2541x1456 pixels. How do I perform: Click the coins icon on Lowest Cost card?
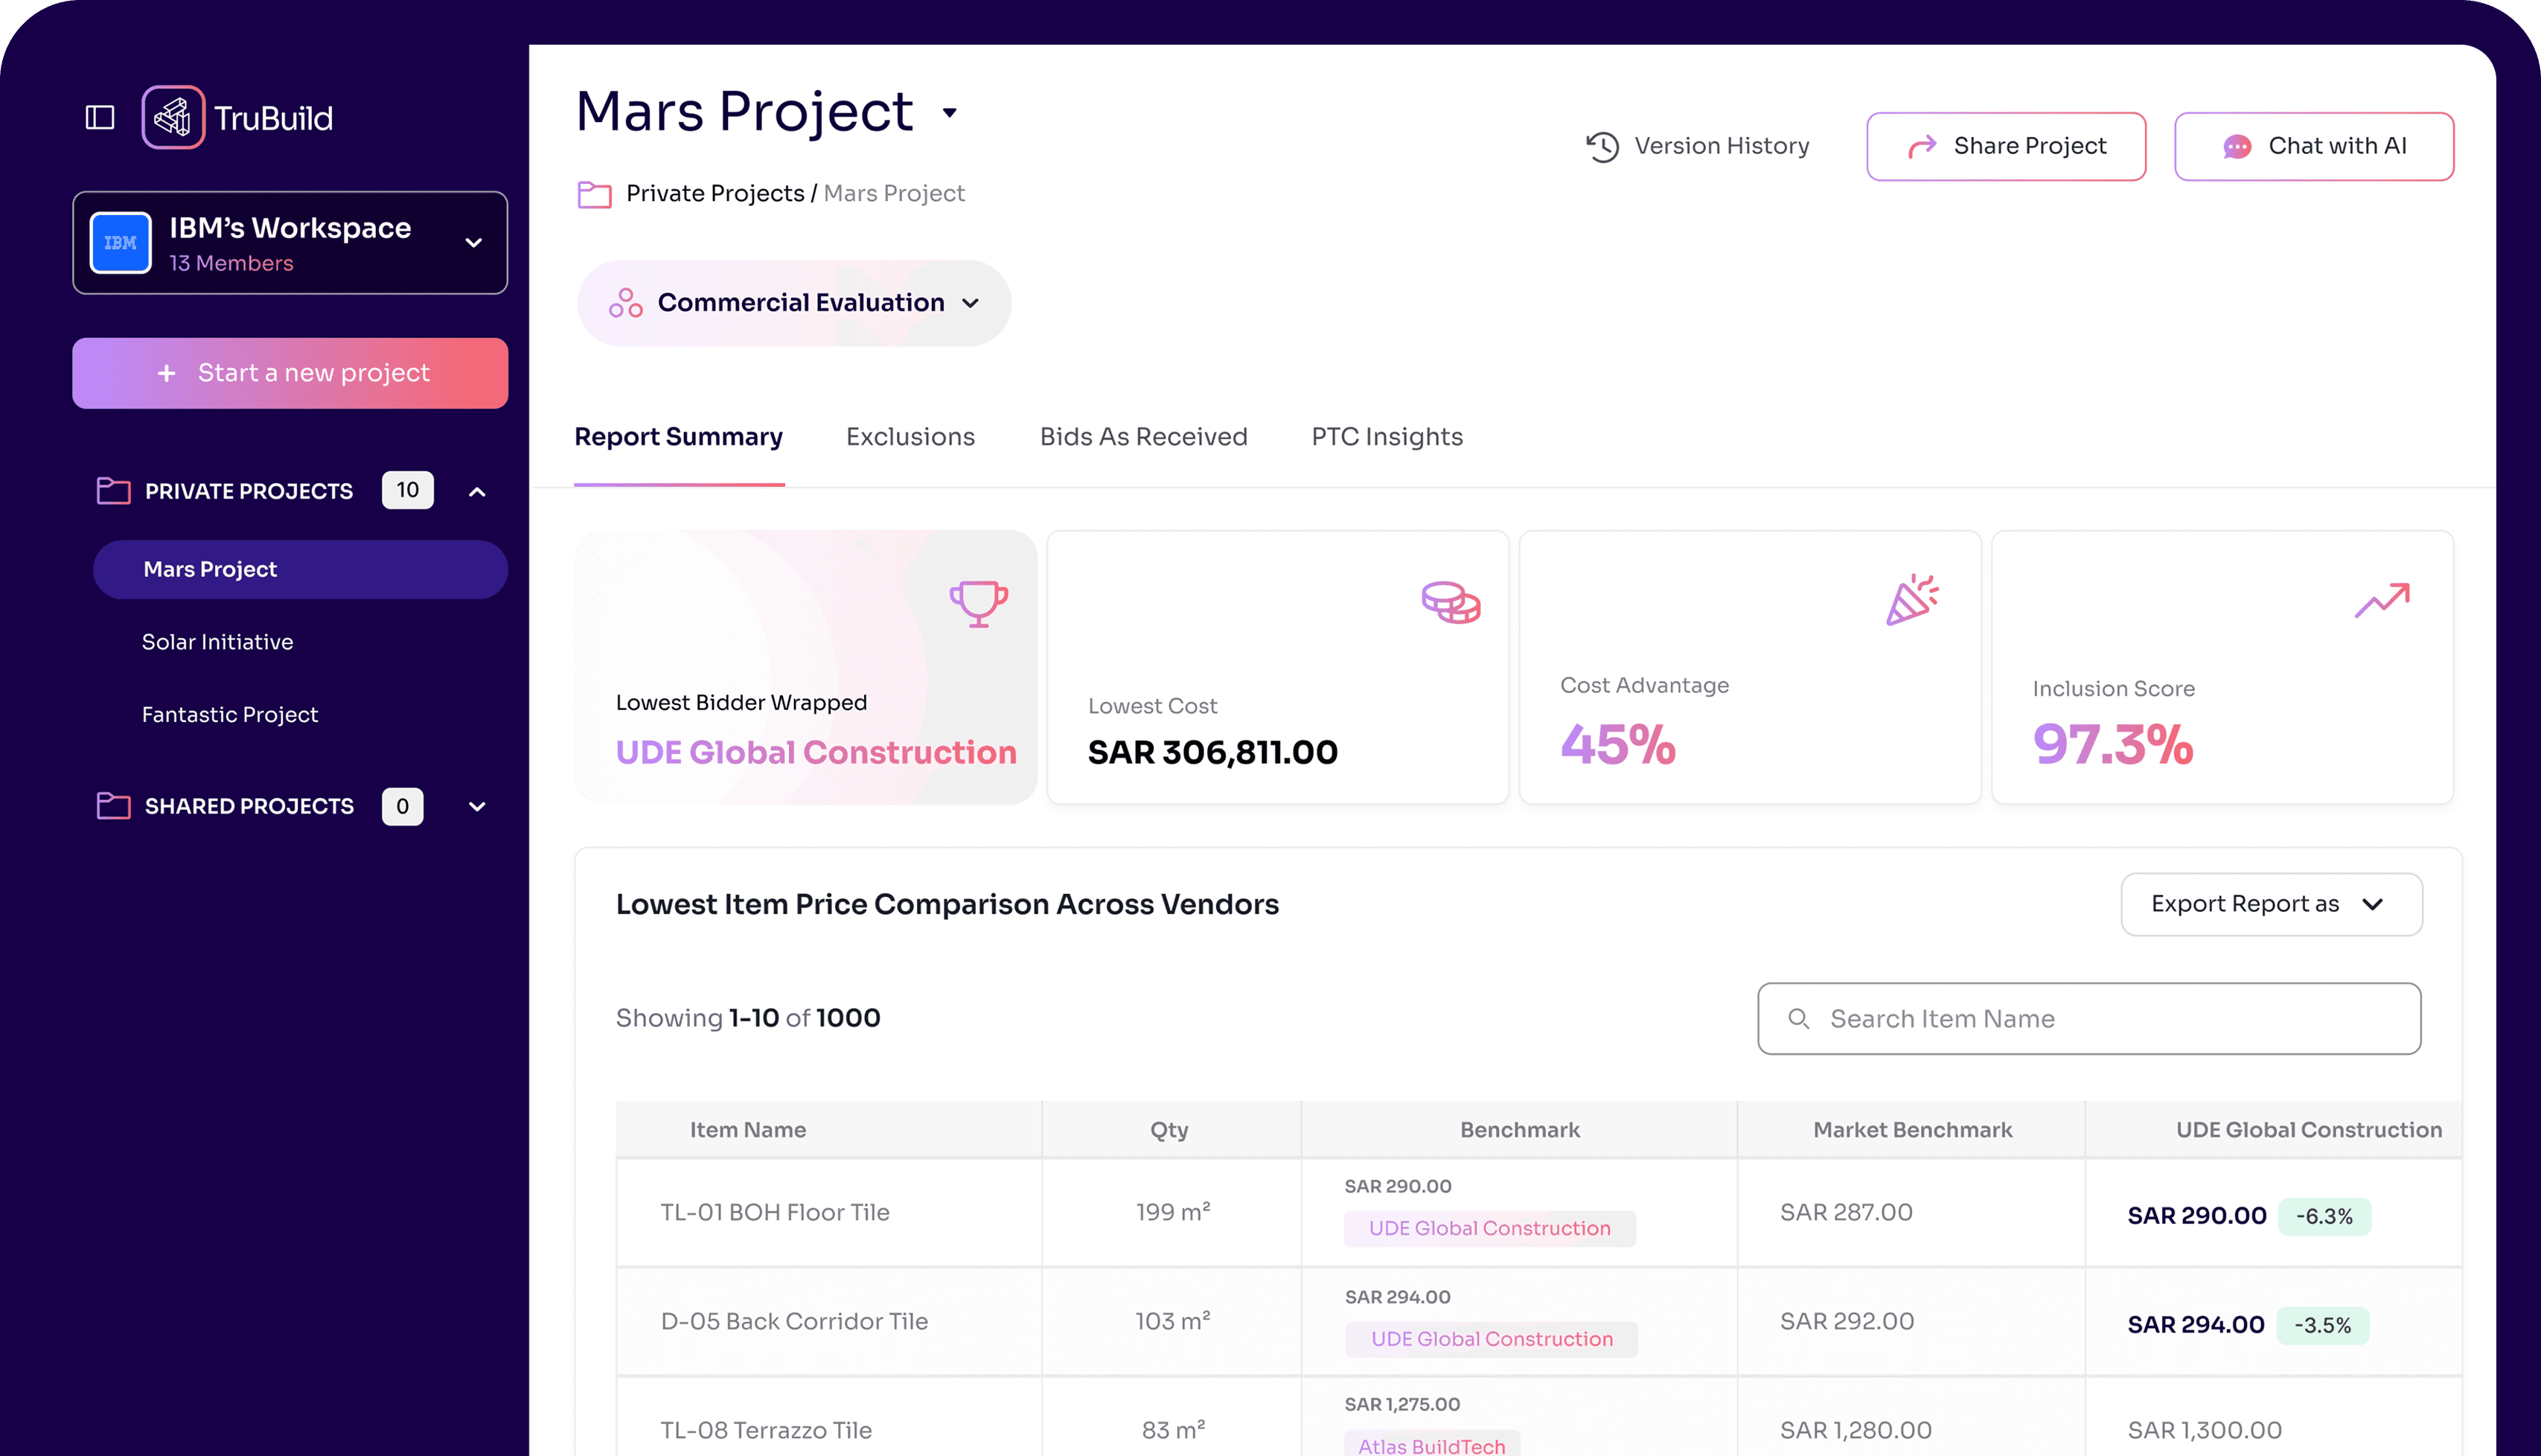tap(1451, 602)
